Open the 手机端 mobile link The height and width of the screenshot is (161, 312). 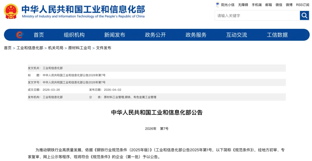[x=257, y=5]
